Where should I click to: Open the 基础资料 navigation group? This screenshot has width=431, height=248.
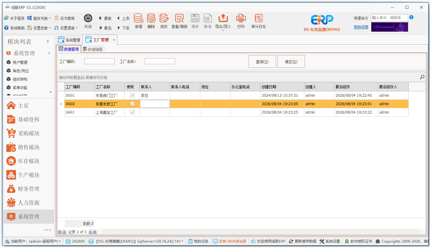[29, 120]
